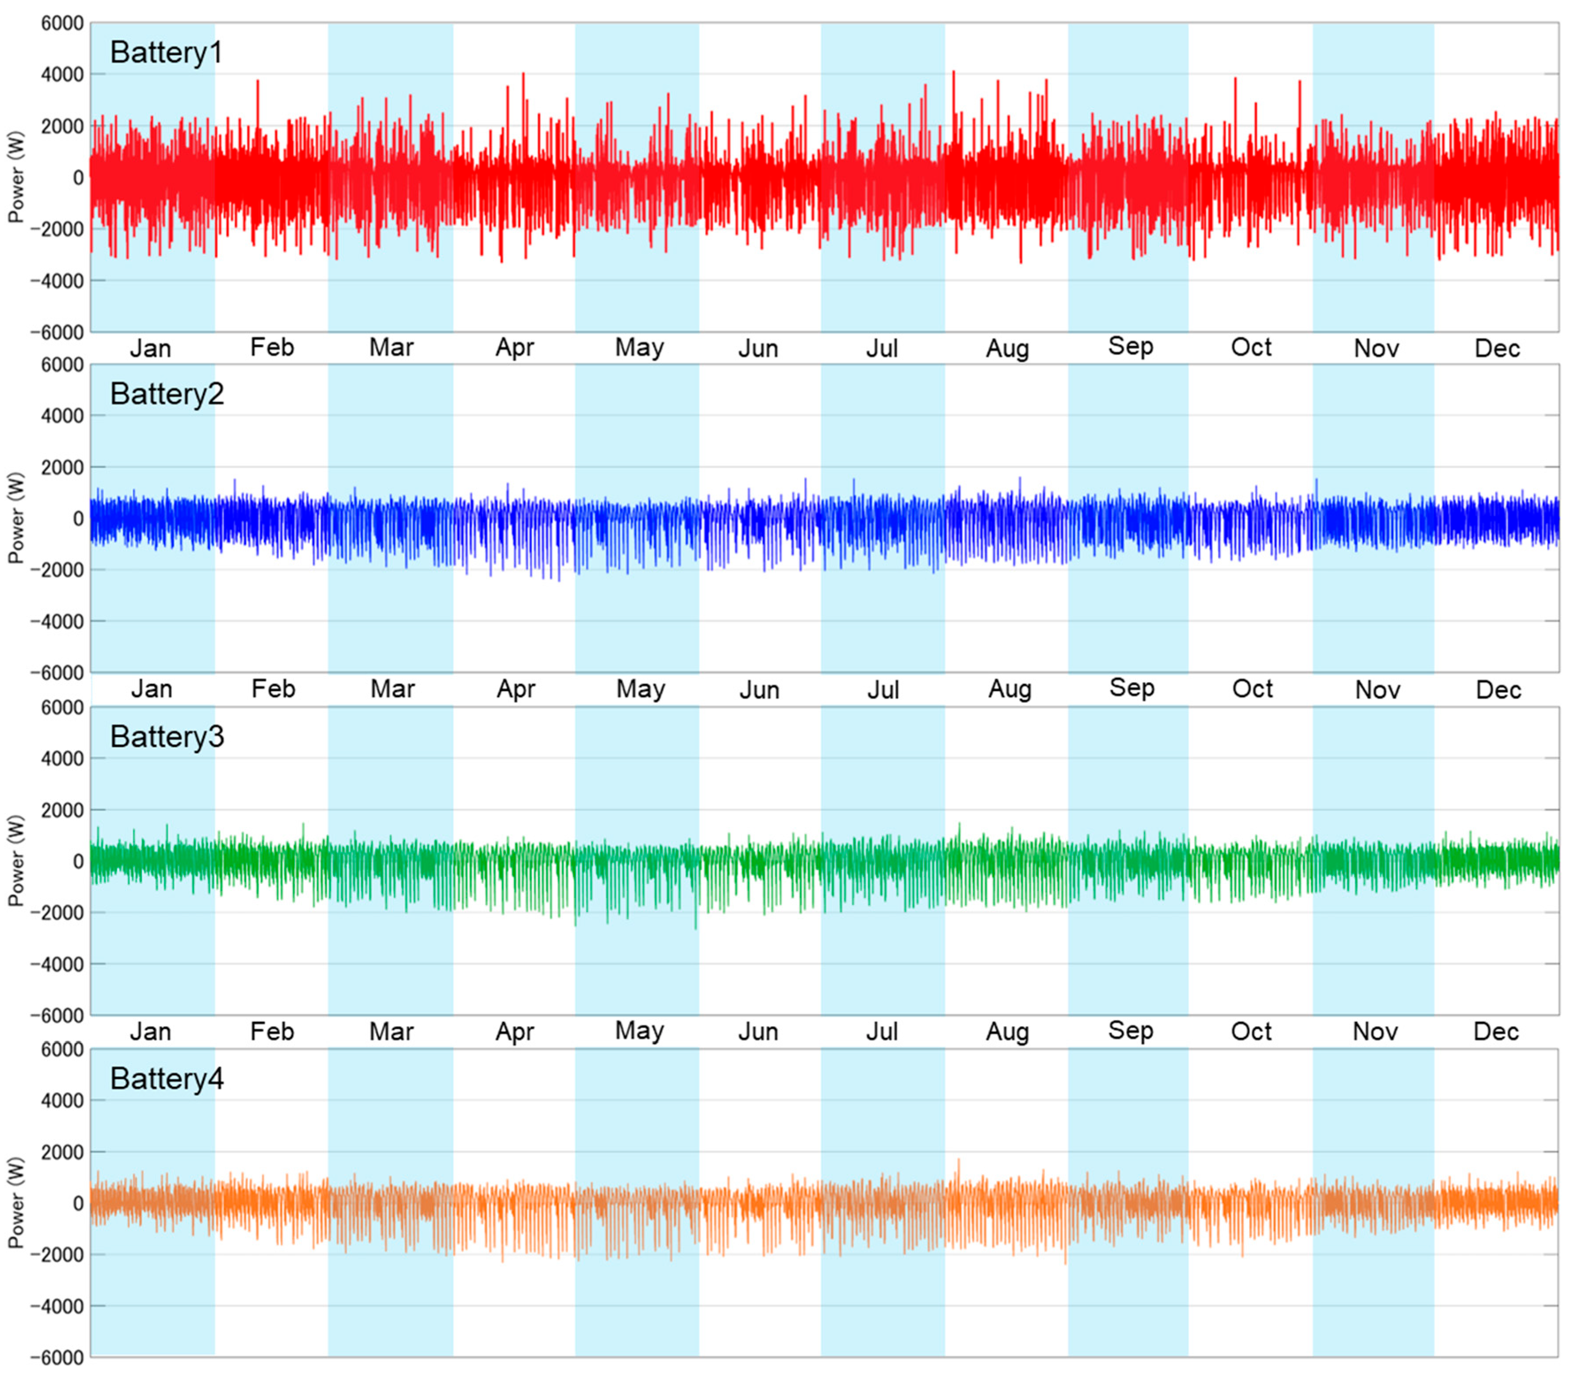1574x1380 pixels.
Task: Click the Jan label below Battery1 chart
Action: (x=150, y=349)
